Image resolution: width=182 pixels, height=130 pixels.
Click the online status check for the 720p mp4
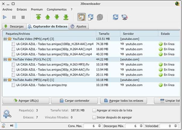(x=161, y=54)
